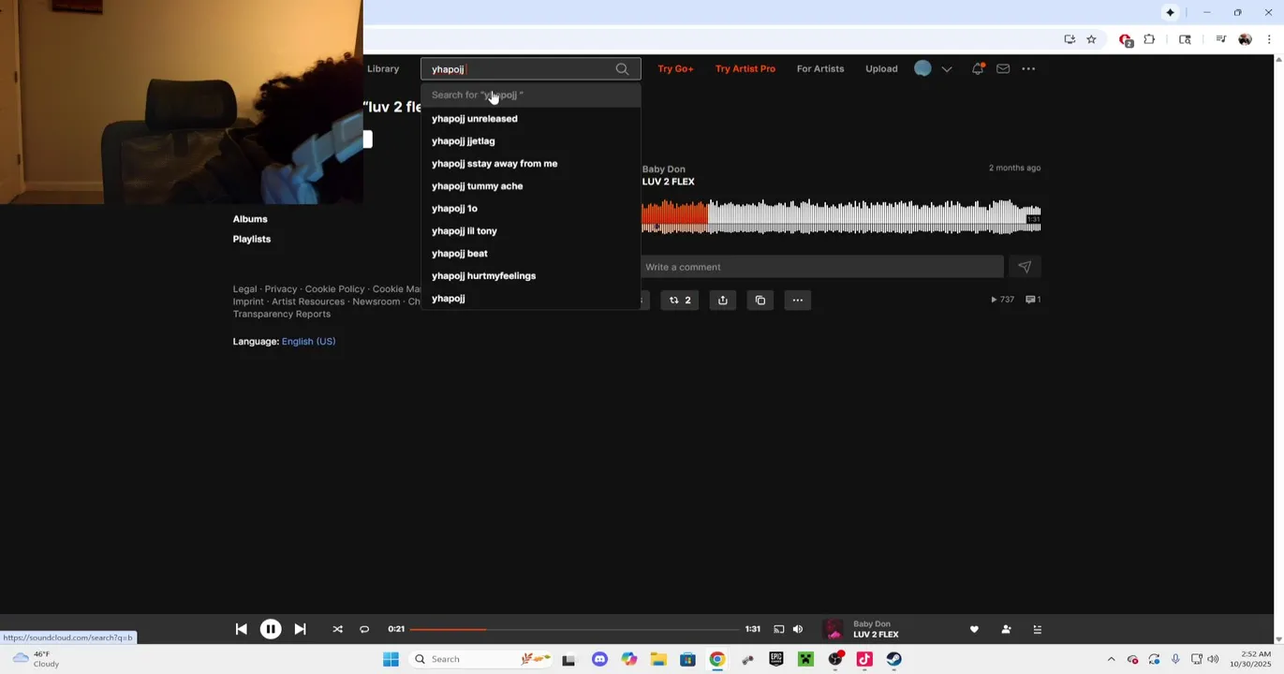The height and width of the screenshot is (674, 1284).
Task: Send the comment with paper plane icon
Action: [1025, 267]
